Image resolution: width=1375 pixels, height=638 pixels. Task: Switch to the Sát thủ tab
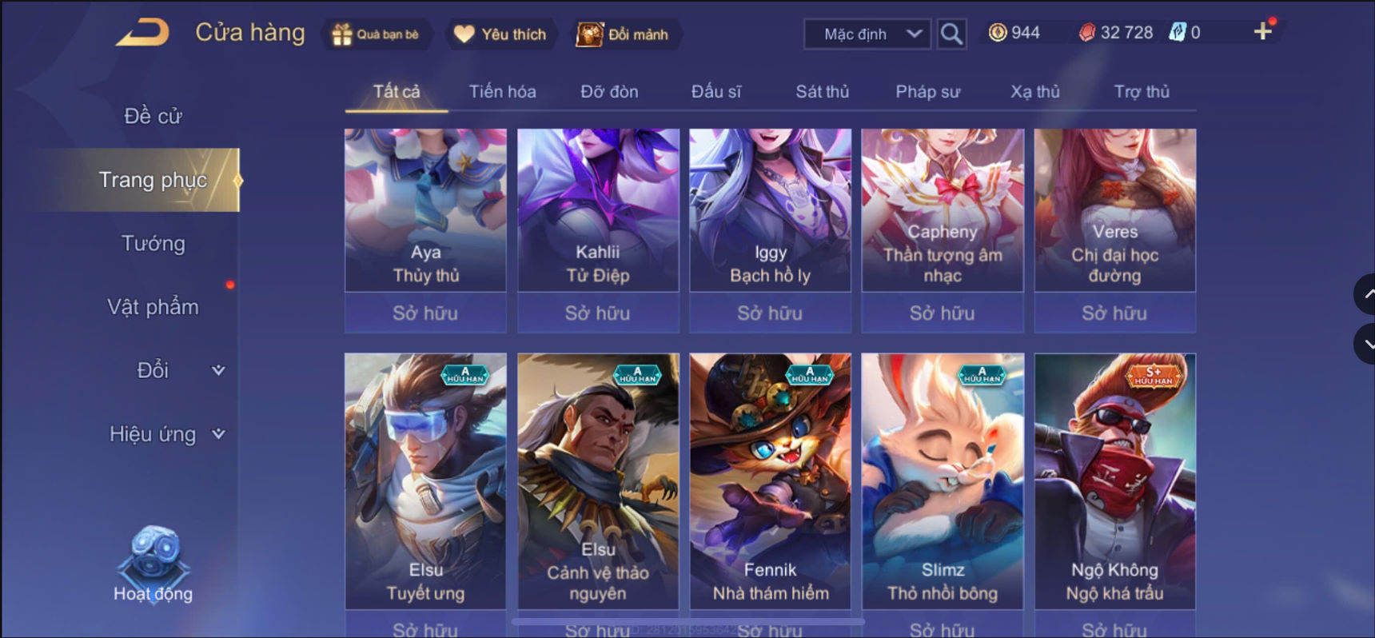click(x=822, y=92)
